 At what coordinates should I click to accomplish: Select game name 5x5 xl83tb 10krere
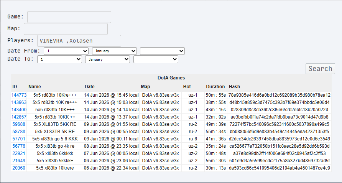point(55,168)
